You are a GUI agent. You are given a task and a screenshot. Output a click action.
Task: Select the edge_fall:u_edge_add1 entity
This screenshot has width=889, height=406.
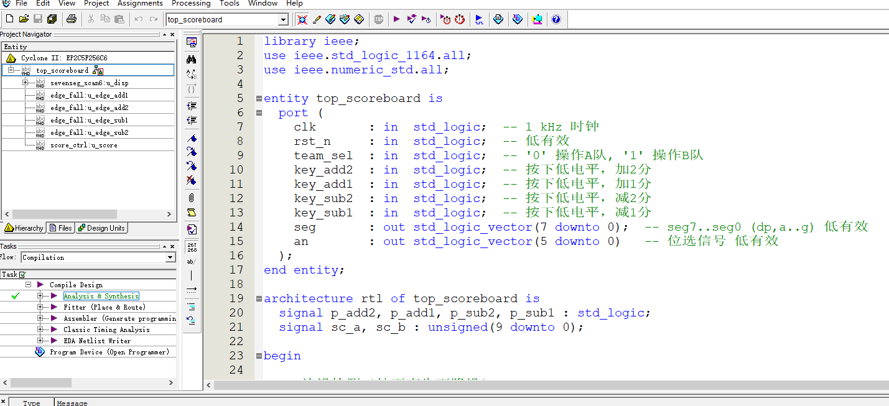point(88,95)
